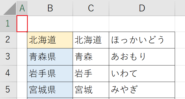Select column A header
Screen dimensions: 185x99
[x=22, y=8]
